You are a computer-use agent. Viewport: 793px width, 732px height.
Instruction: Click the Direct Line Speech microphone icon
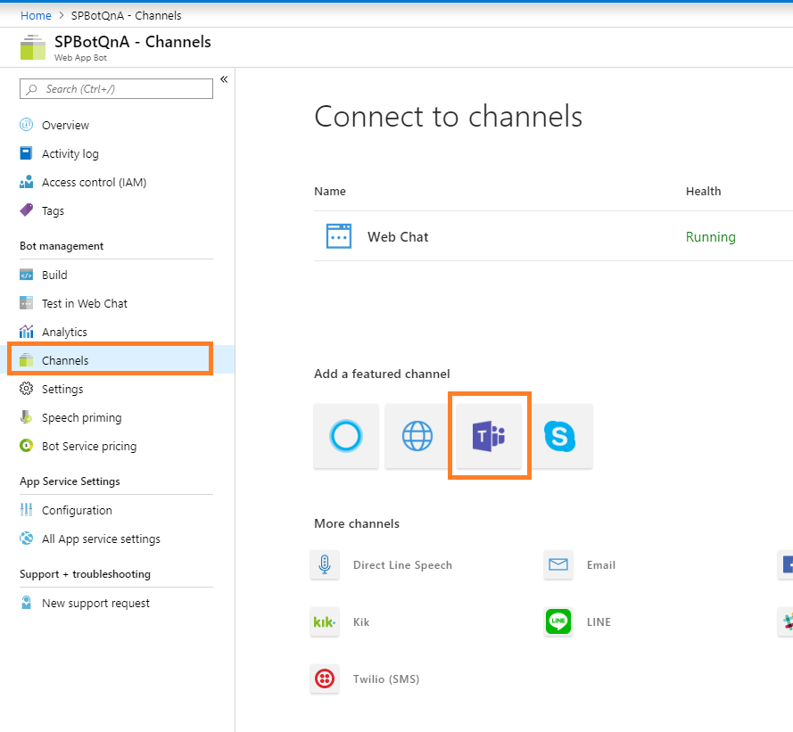[x=325, y=564]
